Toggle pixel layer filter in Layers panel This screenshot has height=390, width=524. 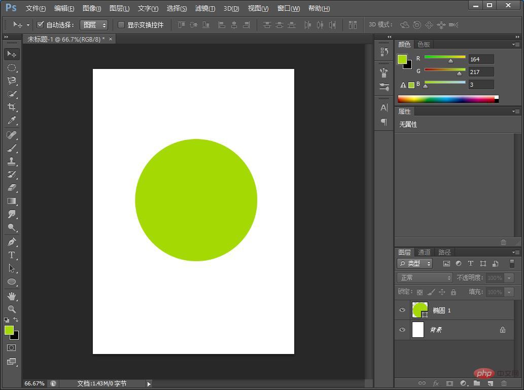[446, 263]
